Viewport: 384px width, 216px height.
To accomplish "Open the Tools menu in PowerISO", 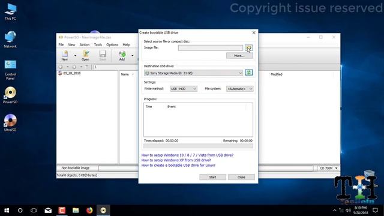I will 98,44.
